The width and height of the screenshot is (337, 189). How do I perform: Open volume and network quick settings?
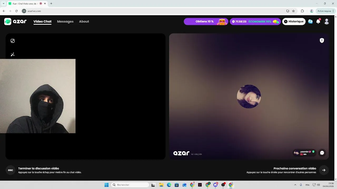(x=316, y=185)
